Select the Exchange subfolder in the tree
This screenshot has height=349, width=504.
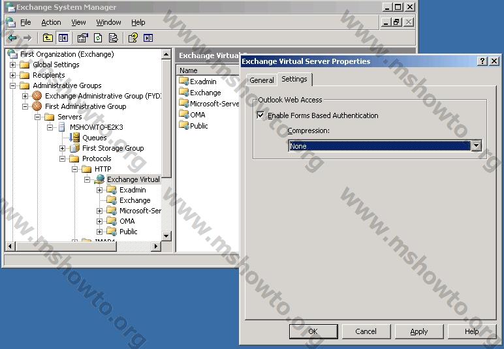coord(134,200)
